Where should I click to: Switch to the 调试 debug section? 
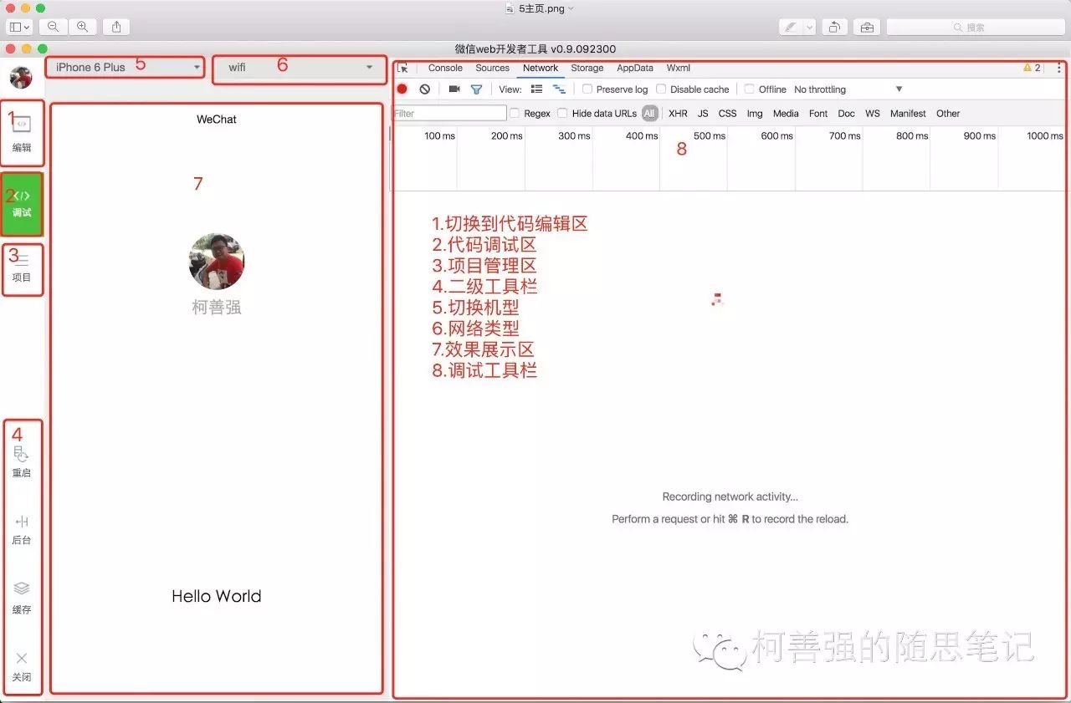(22, 203)
